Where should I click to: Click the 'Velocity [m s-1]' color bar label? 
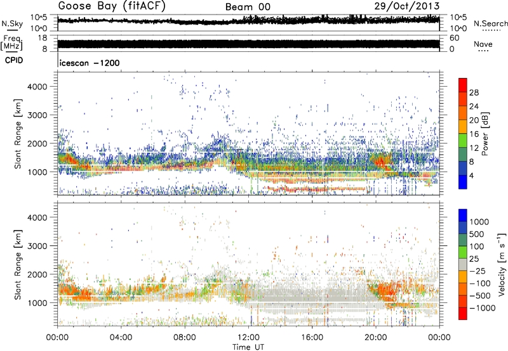coord(502,264)
